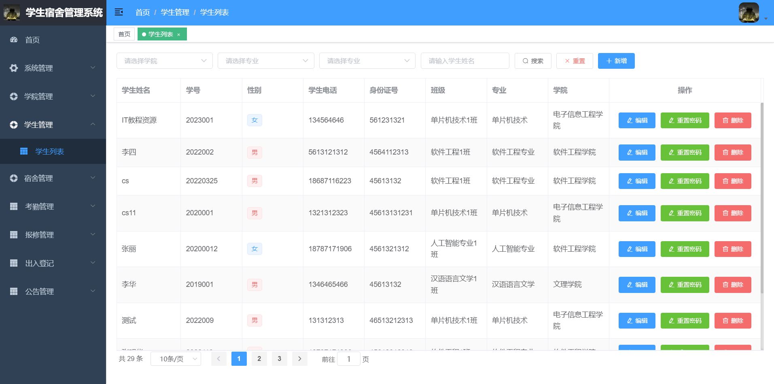
Task: Toggle the sidebar collapse hamburger icon
Action: click(x=119, y=12)
